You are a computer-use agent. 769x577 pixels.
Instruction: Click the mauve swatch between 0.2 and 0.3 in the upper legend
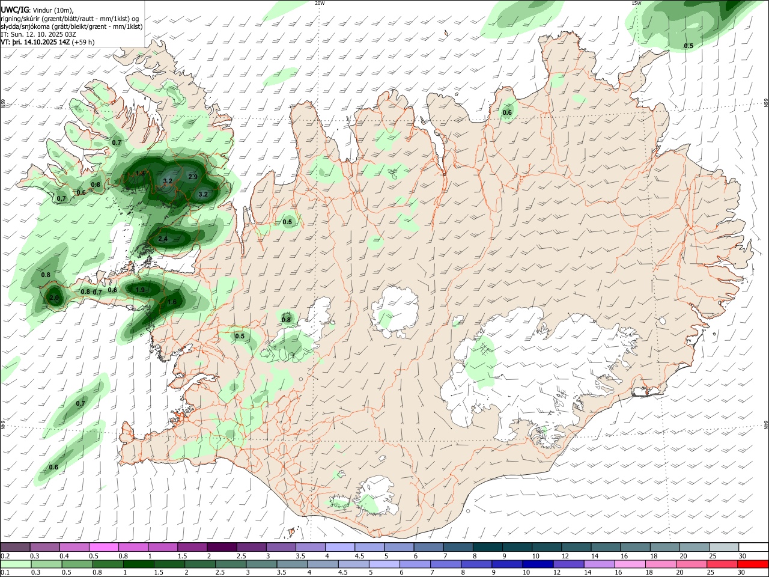click(15, 547)
